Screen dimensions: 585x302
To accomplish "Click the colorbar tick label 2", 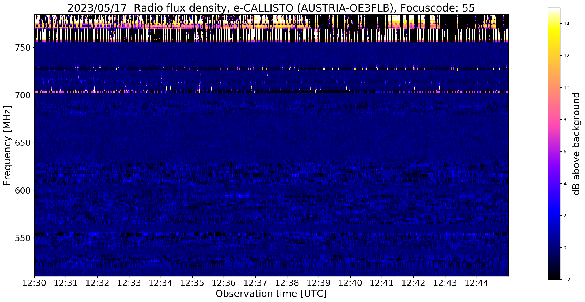I will [565, 216].
